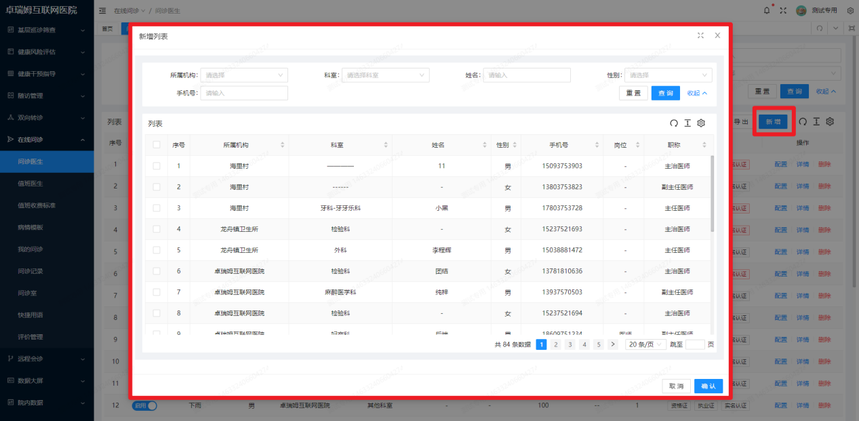Focus the 手机号 input field in dialog
Image resolution: width=859 pixels, height=421 pixels.
244,93
